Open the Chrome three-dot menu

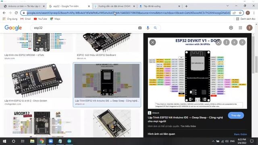(254, 13)
